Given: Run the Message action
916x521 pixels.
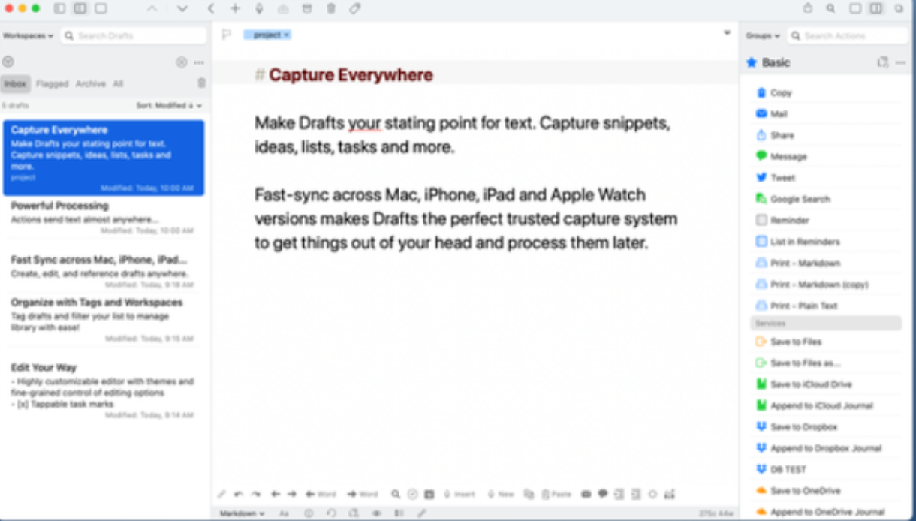Looking at the screenshot, I should pos(826,156).
